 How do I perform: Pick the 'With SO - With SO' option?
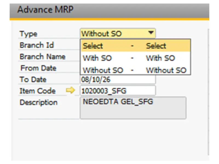136,58
